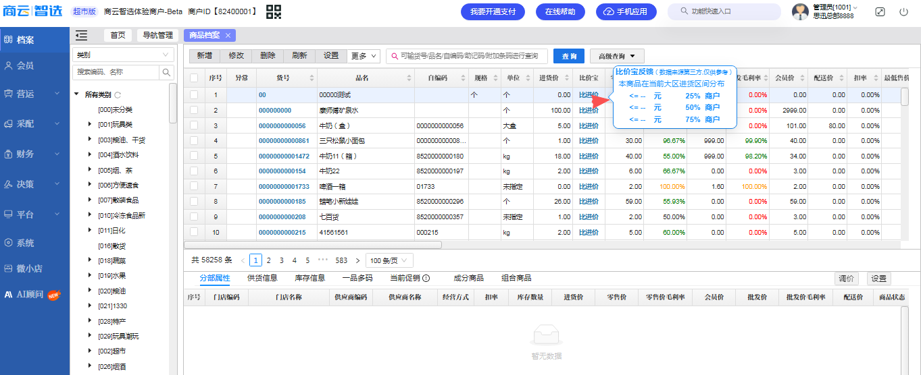Viewport: 921px width, 375px height.
Task: Open the 类别 combo box above the tree
Action: point(123,55)
